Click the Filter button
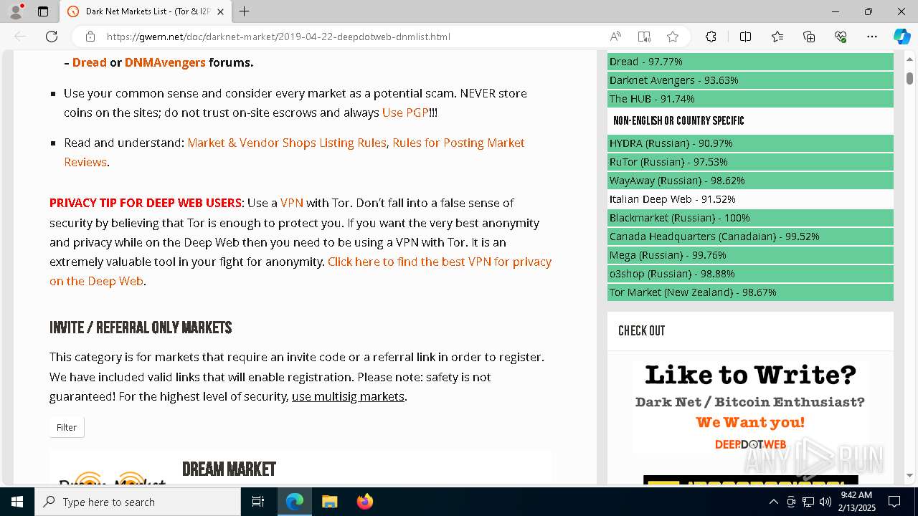918x516 pixels. click(x=67, y=427)
